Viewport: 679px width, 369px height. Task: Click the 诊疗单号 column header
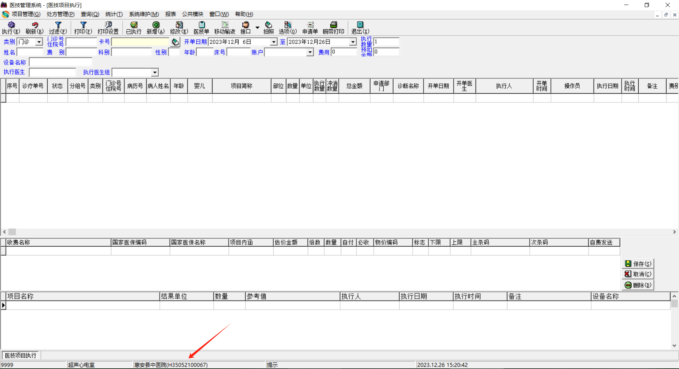[x=33, y=86]
